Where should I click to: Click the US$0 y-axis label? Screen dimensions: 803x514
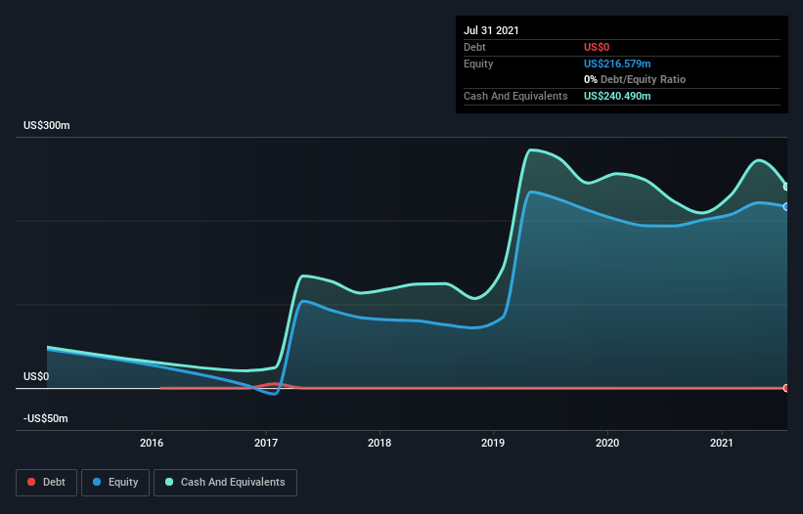point(36,376)
